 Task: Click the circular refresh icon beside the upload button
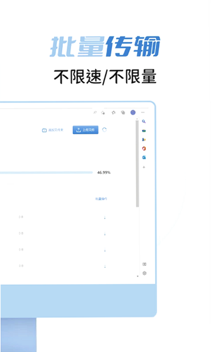[104, 130]
